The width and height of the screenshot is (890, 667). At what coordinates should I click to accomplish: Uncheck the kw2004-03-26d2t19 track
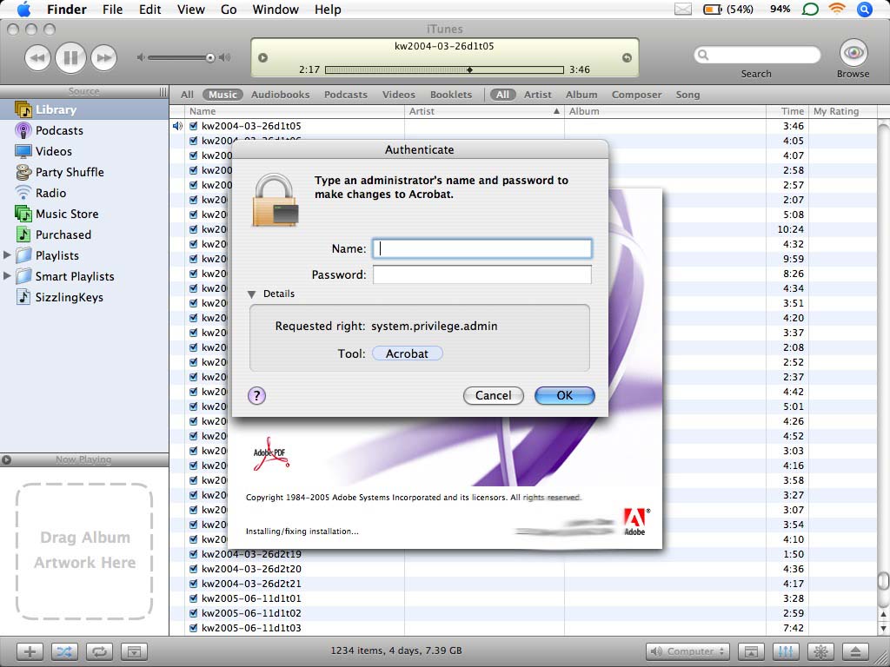click(194, 554)
